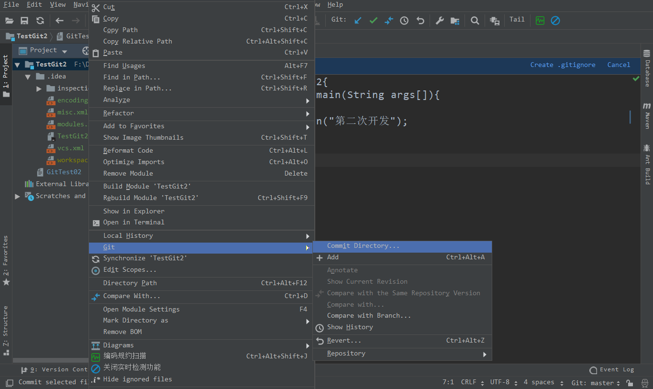
Task: Click Cancel in the notification banner
Action: [619, 65]
